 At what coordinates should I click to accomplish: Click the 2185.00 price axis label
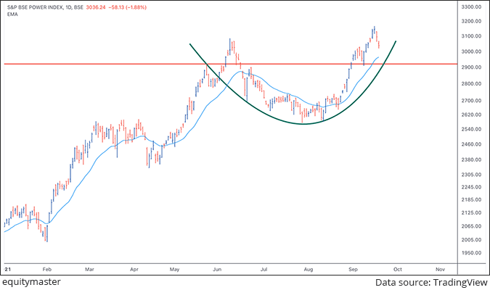471,200
